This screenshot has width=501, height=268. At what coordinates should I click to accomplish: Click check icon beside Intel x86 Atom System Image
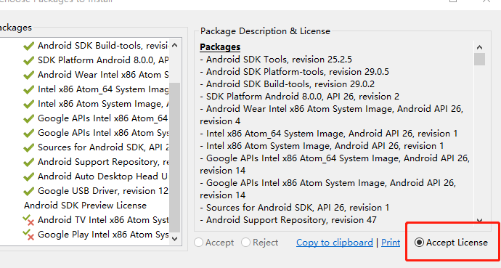click(x=29, y=104)
